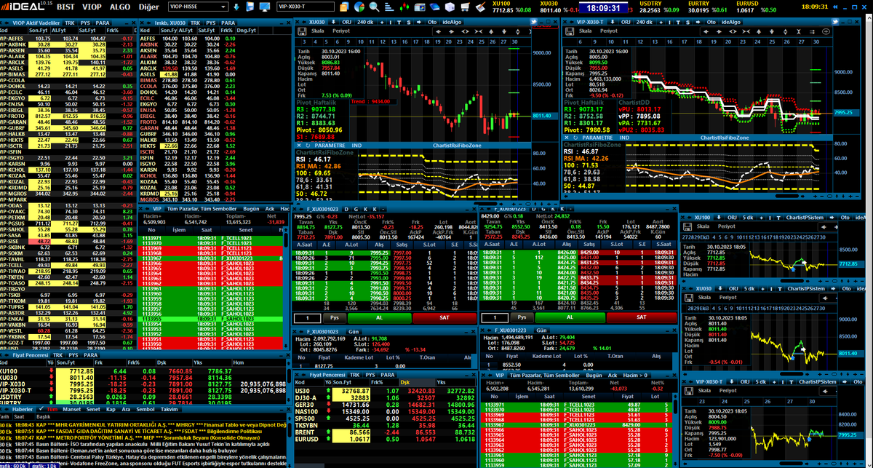Toggle the D button in the F_XU0301223 depth header
873x468 pixels.
point(534,210)
